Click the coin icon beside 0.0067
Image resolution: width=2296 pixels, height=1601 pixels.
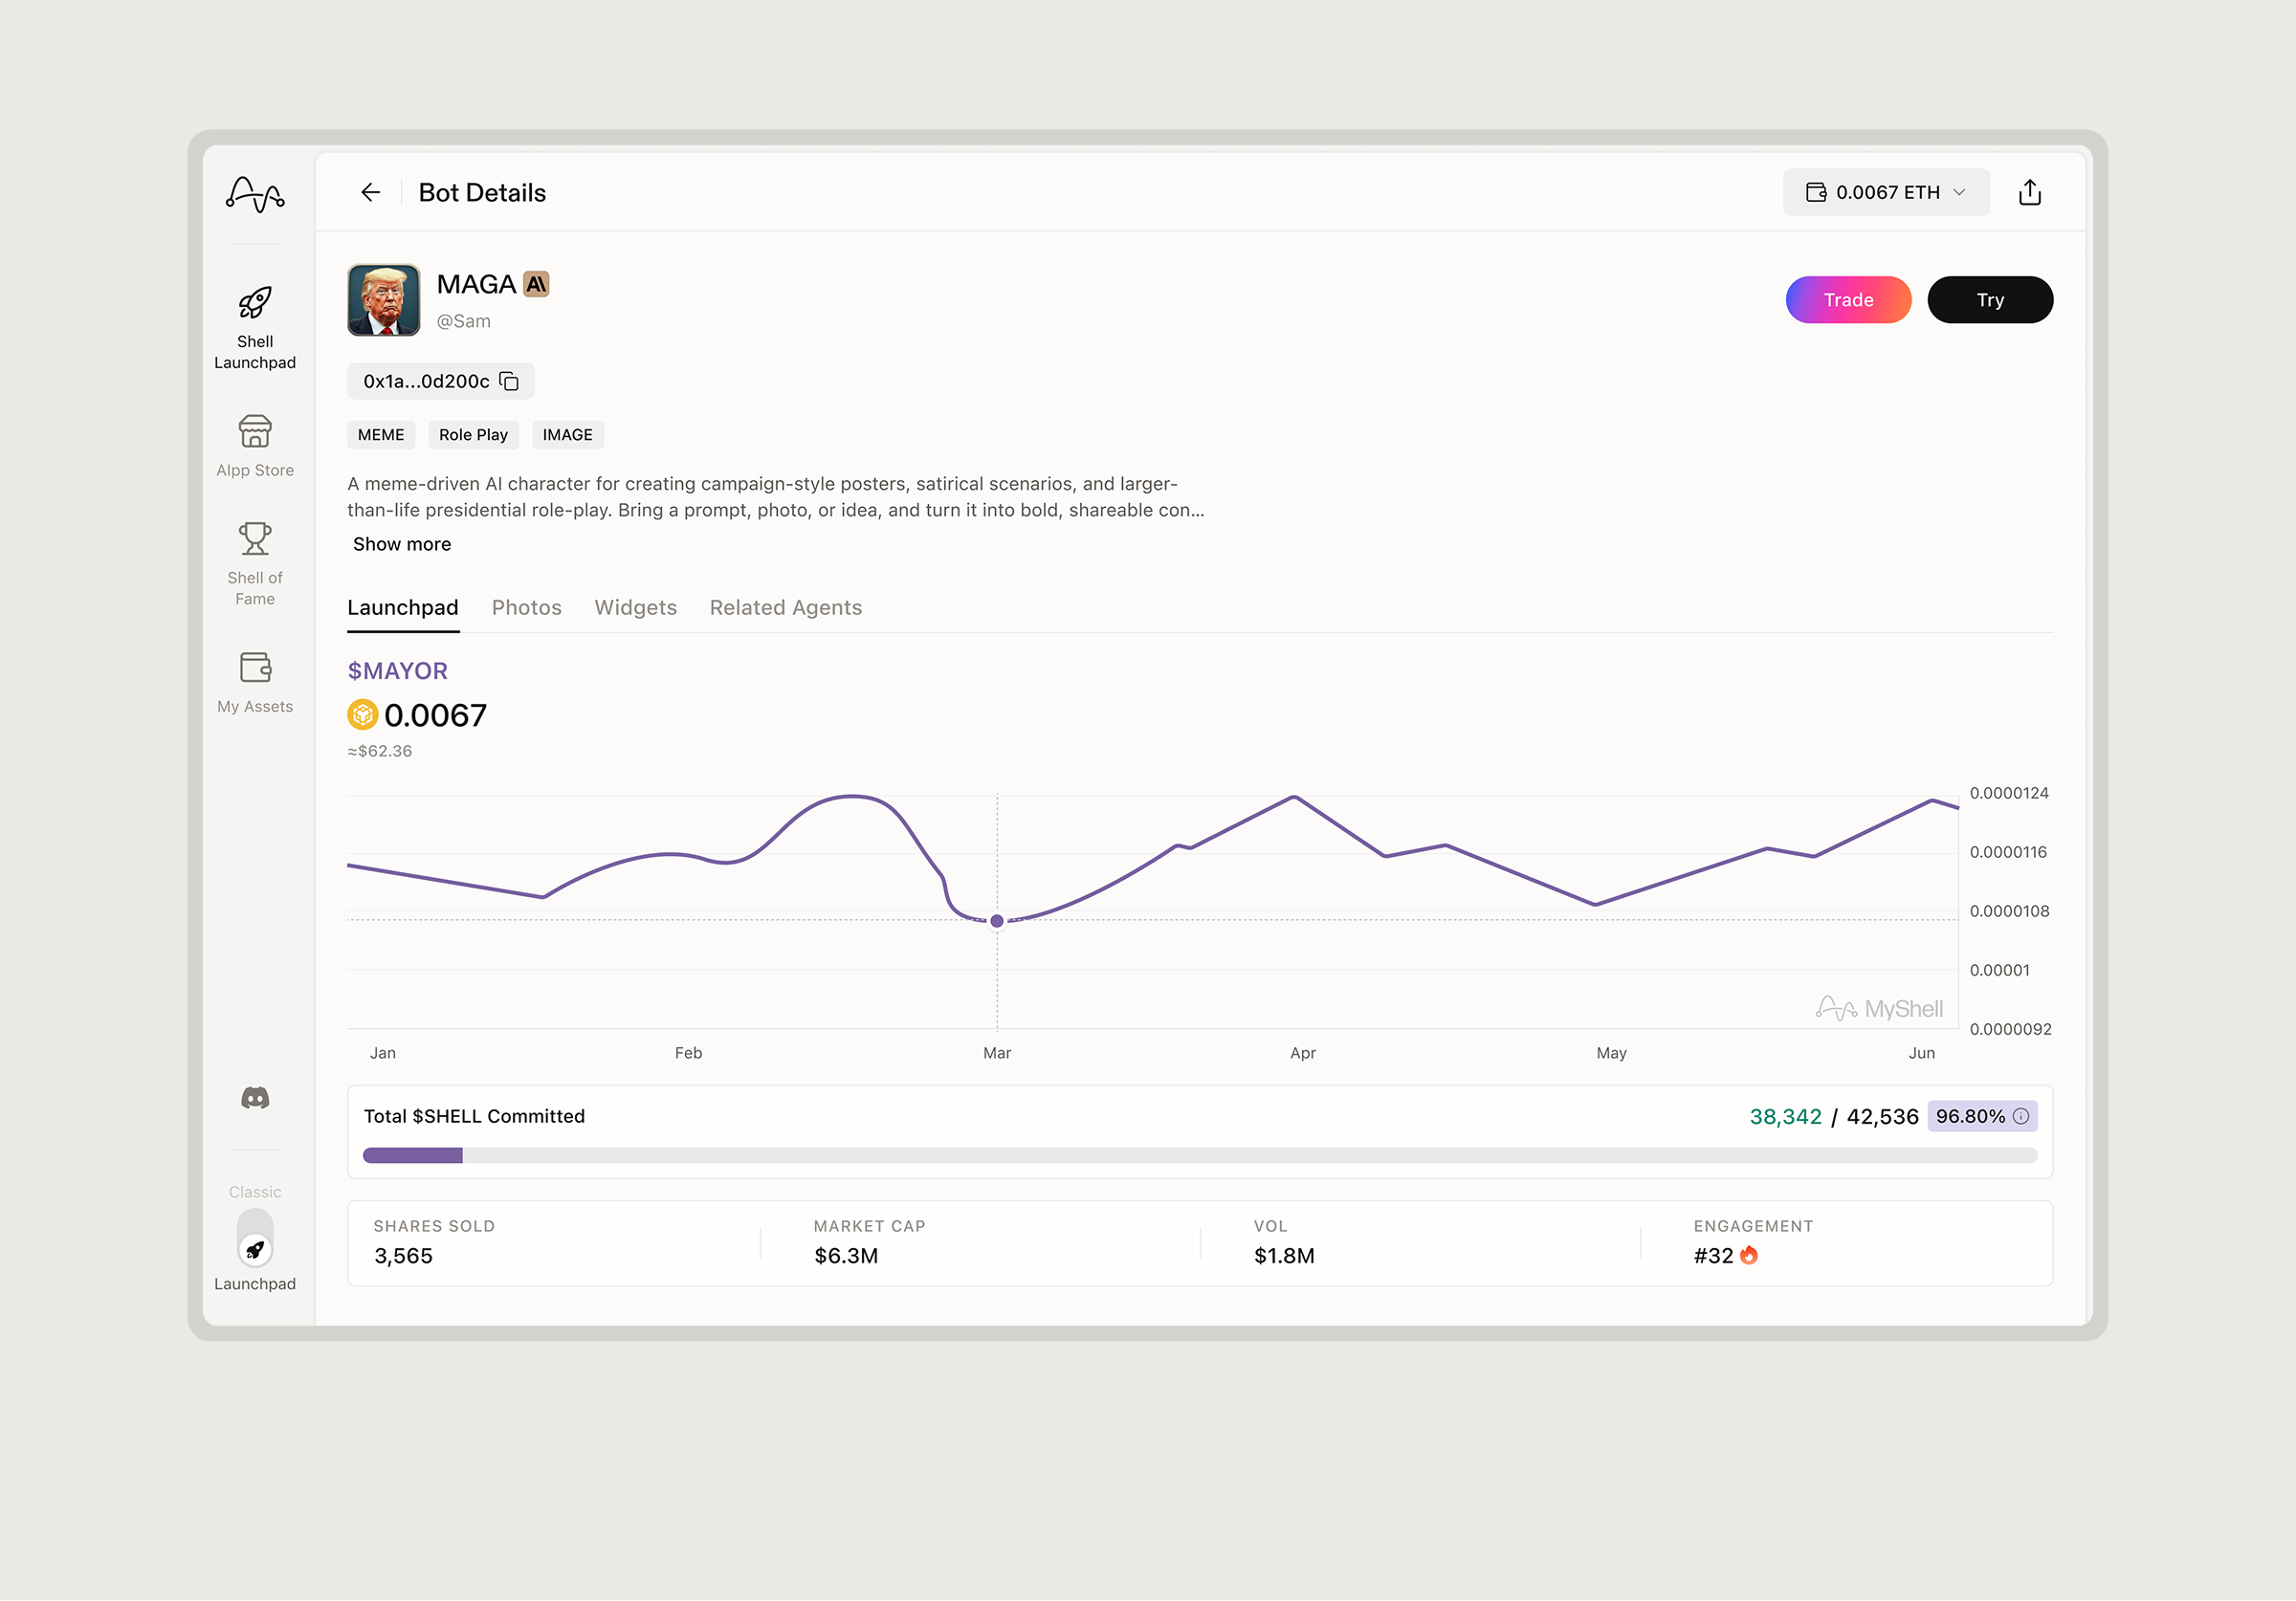tap(362, 715)
